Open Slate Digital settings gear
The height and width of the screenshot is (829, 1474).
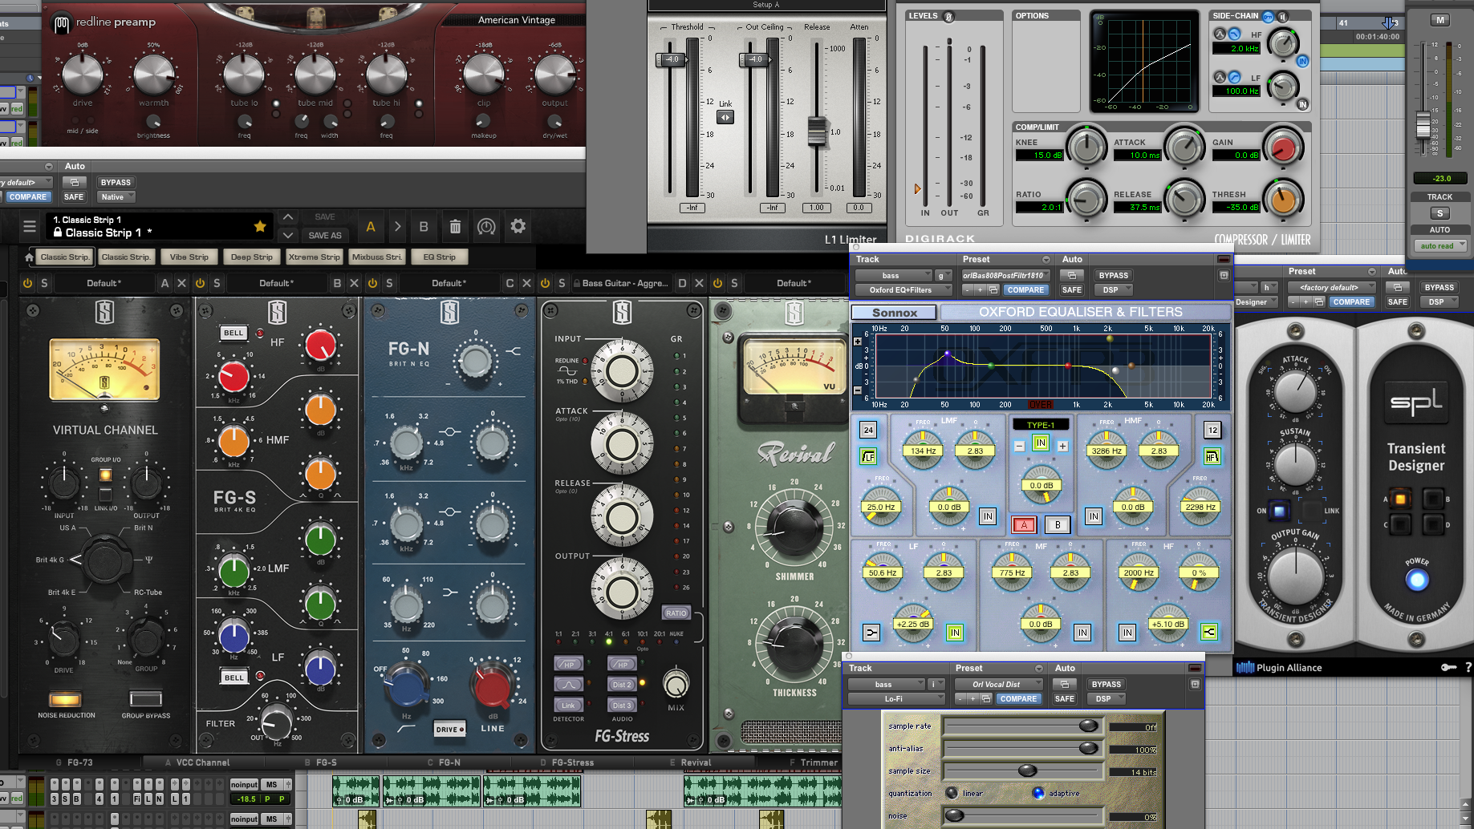point(518,226)
